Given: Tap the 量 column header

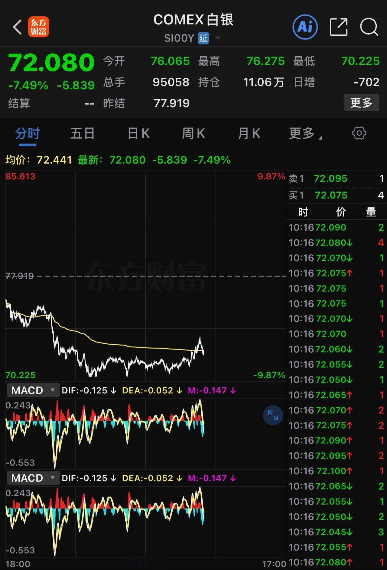Looking at the screenshot, I should [371, 212].
